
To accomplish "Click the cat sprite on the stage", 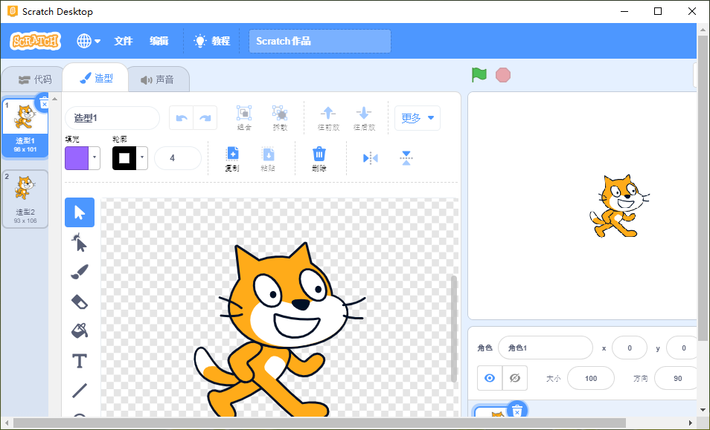I will click(618, 206).
